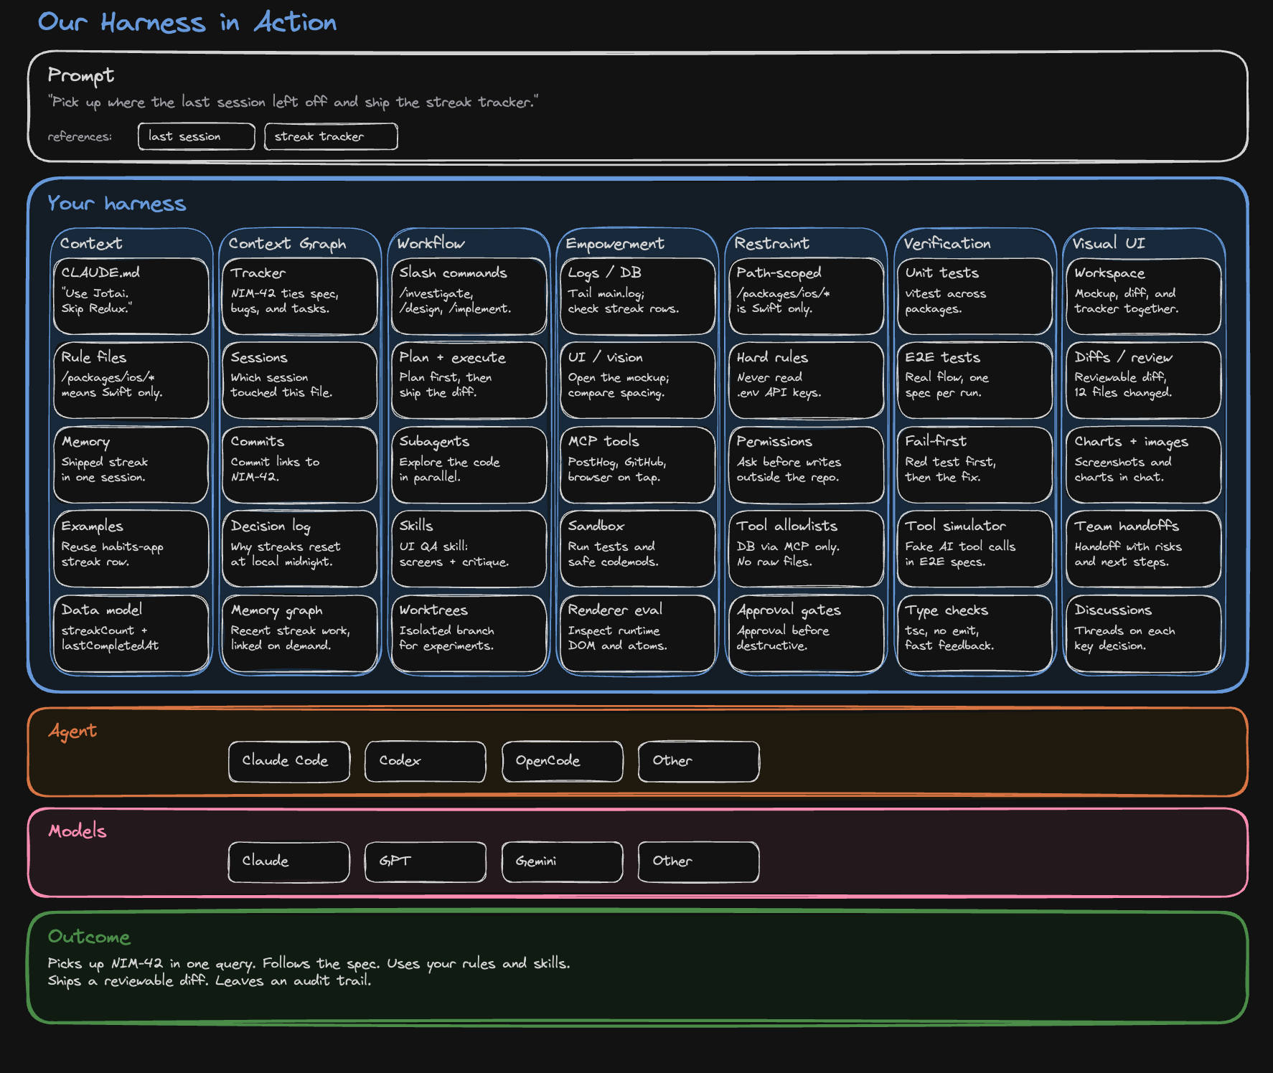Click the 'Models' section label
Screen dimensions: 1273x1073
pos(77,831)
